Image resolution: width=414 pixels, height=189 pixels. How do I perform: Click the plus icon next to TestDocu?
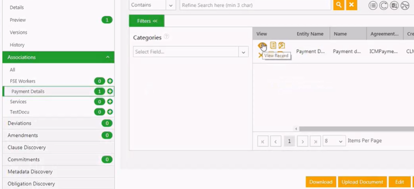tap(110, 112)
